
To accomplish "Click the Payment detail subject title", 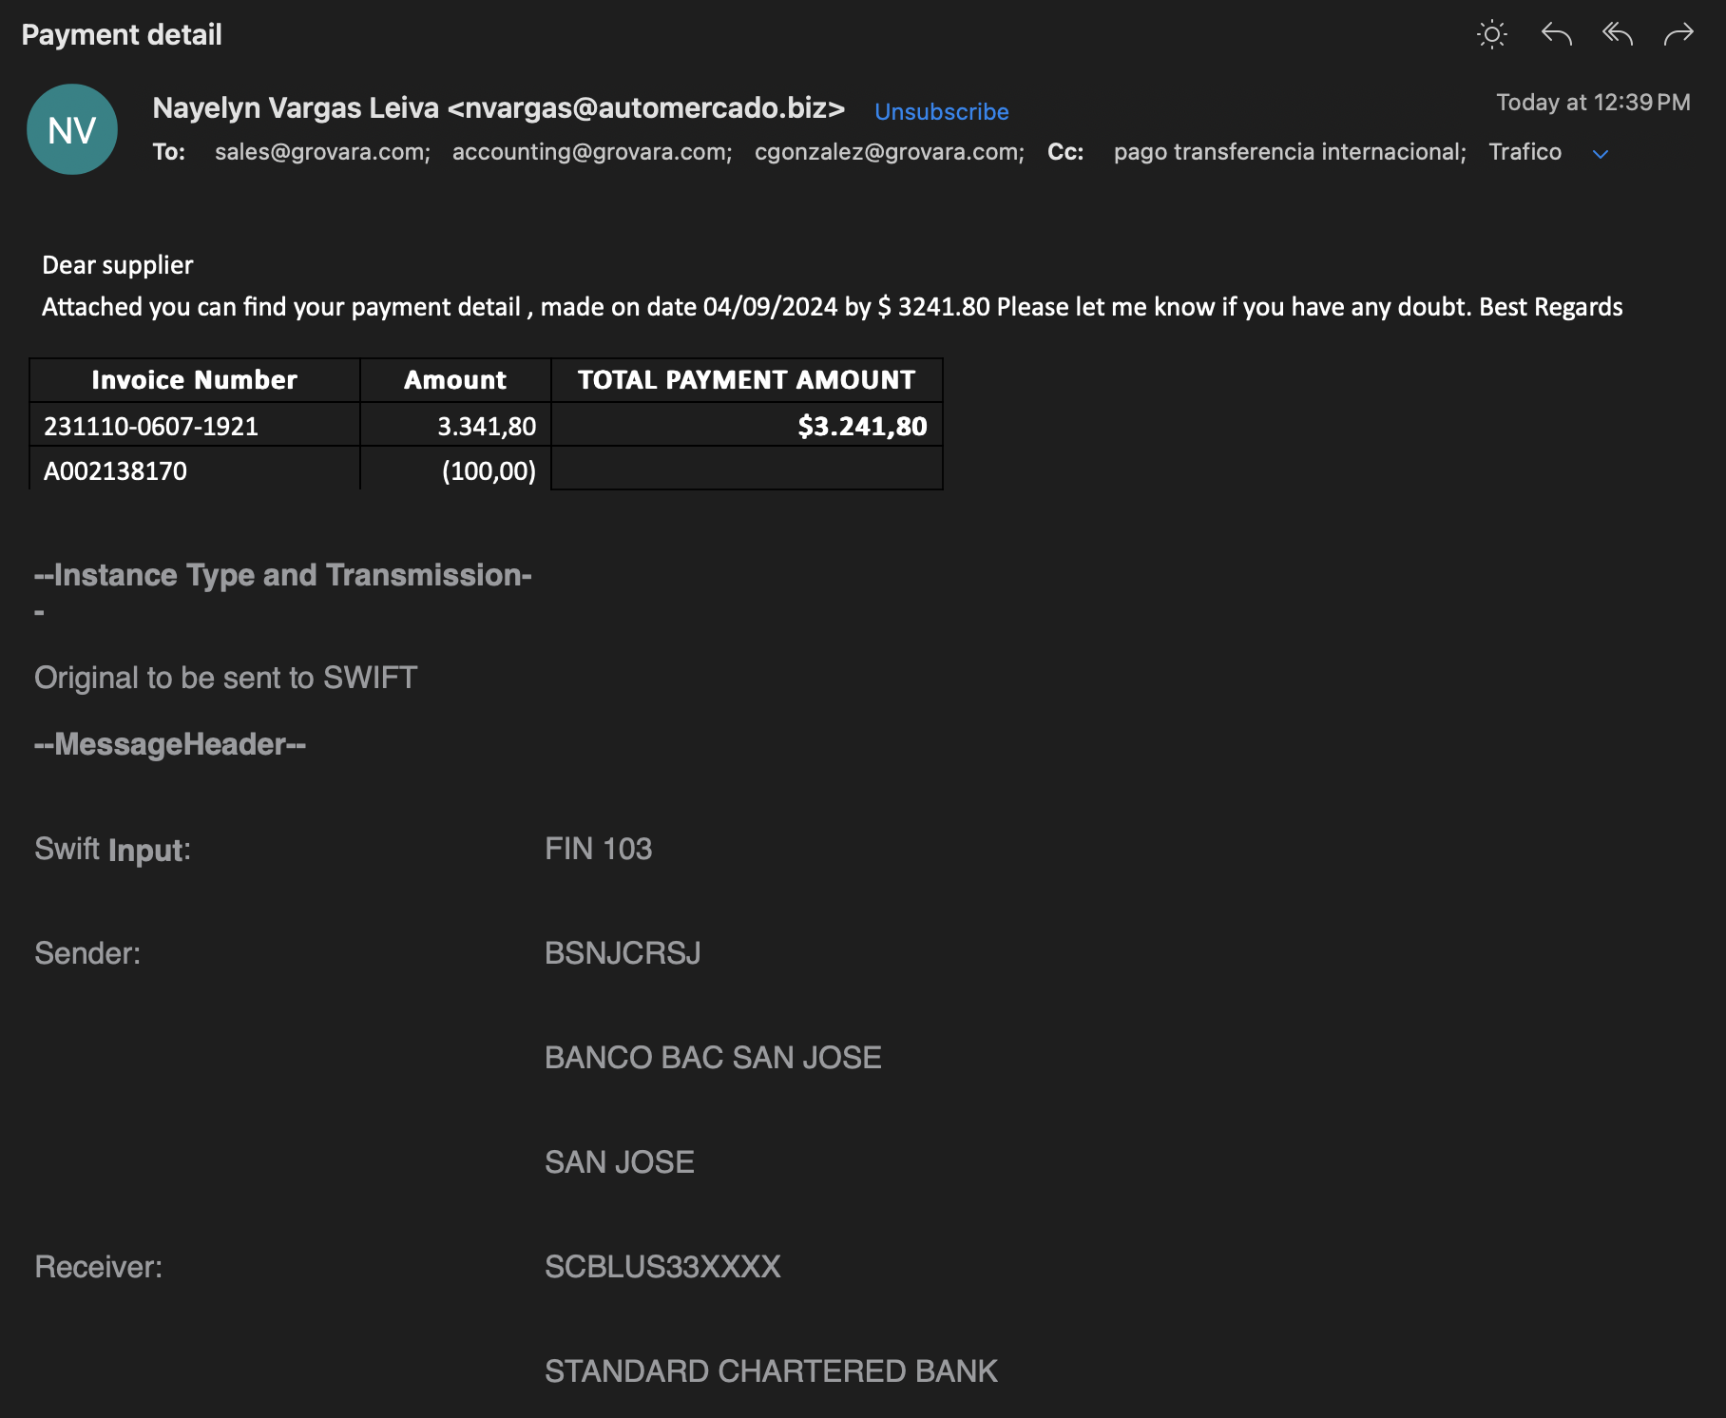I will coord(122,35).
